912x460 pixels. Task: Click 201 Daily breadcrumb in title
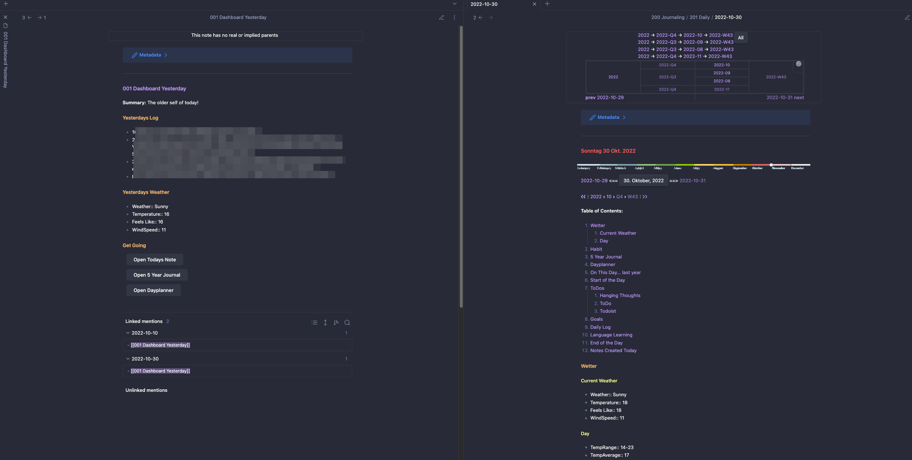[x=699, y=17]
